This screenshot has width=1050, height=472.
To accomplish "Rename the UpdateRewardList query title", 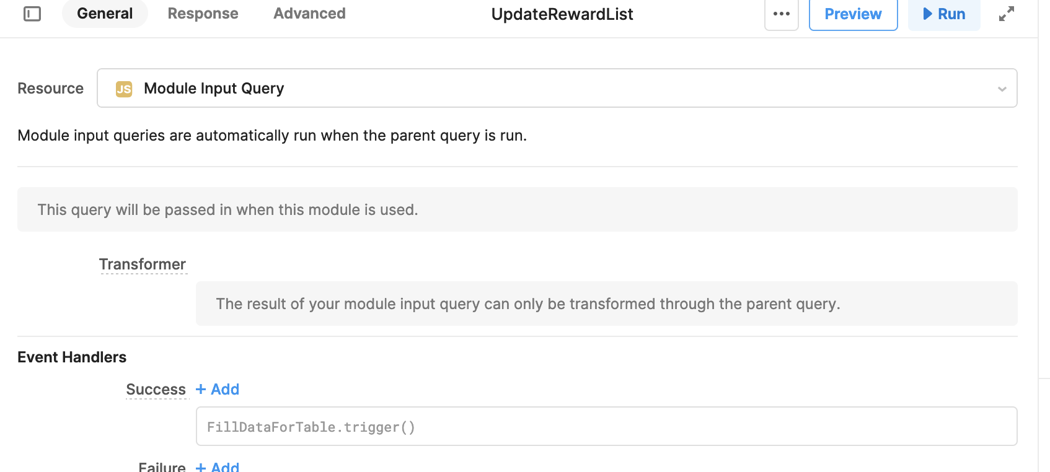I will [562, 14].
